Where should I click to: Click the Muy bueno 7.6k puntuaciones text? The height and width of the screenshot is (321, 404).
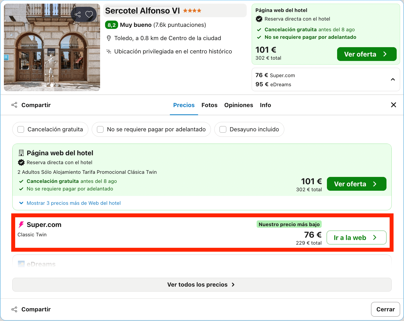163,25
